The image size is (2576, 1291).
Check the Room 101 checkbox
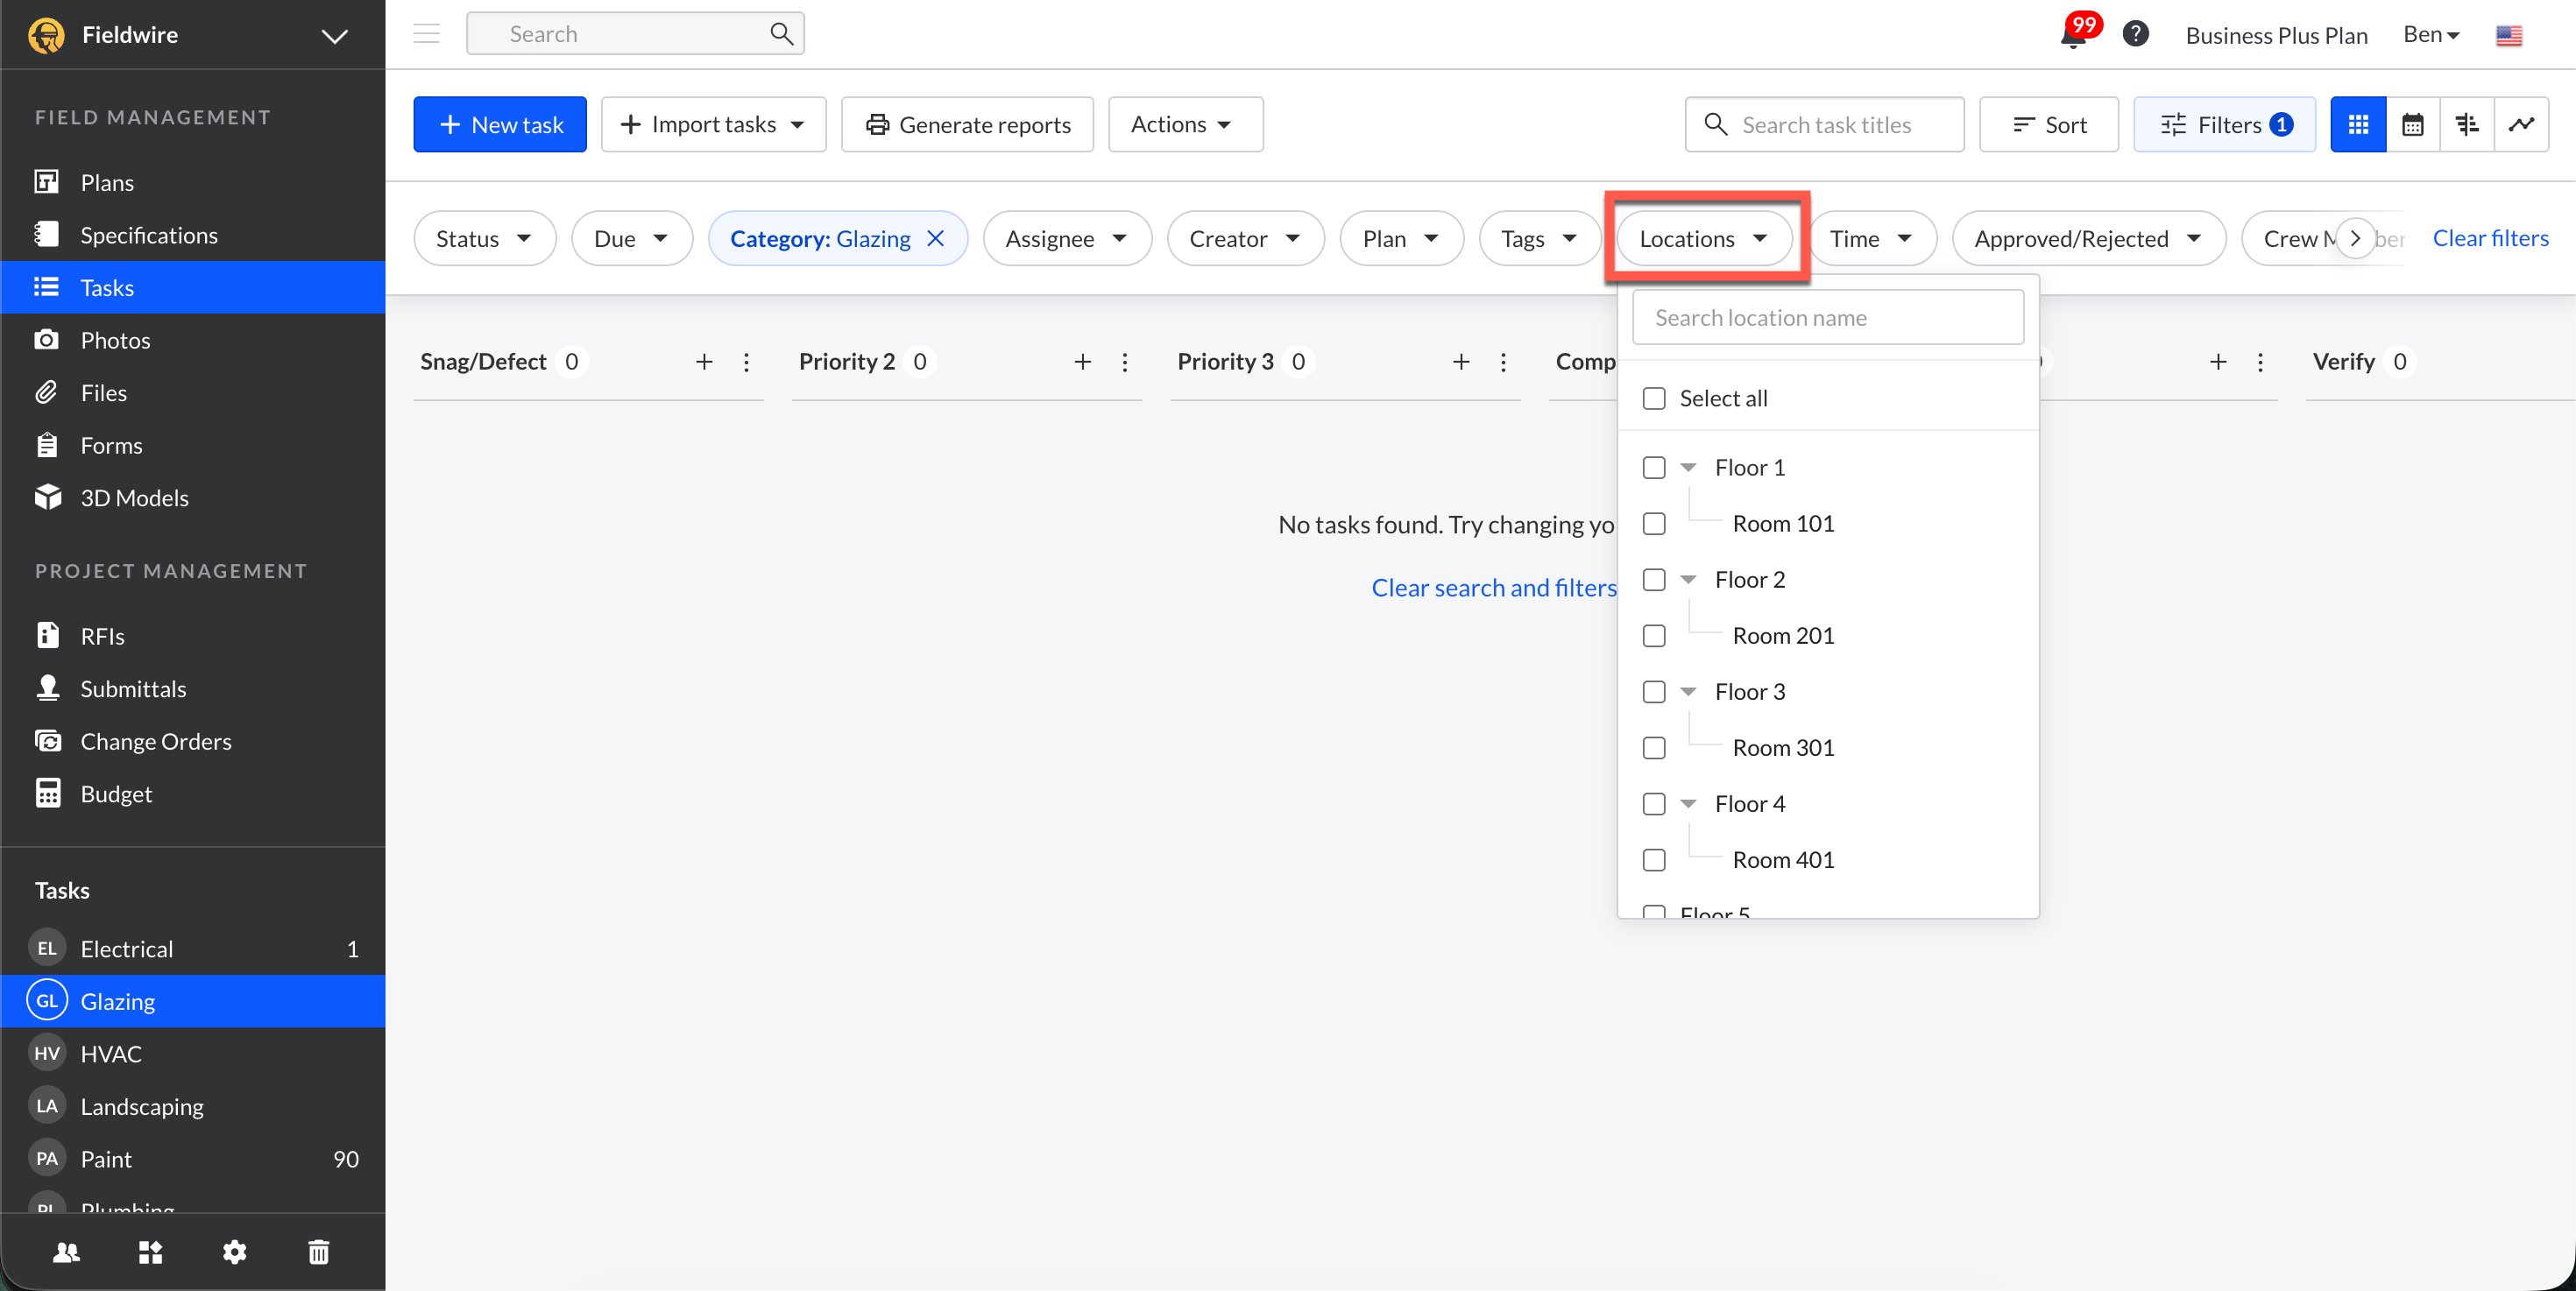(1654, 524)
